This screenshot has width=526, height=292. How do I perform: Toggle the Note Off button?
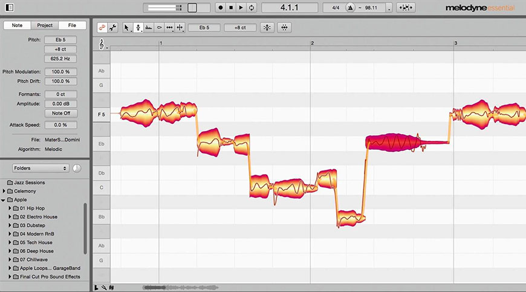(x=60, y=113)
